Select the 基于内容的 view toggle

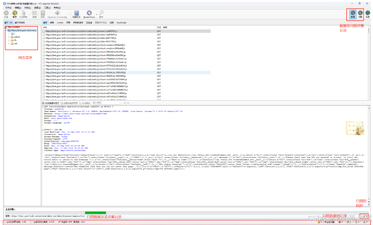(x=20, y=22)
